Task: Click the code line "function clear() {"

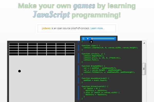Action: 91,46
